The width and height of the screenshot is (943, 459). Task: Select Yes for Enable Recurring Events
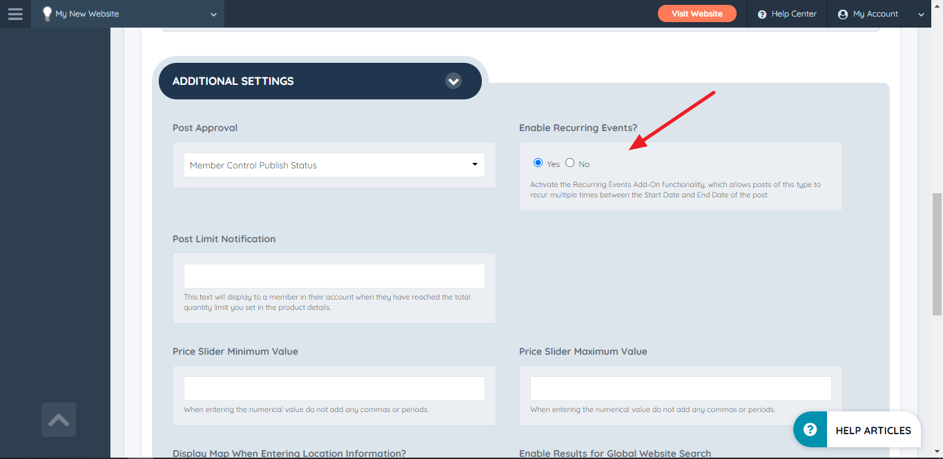pyautogui.click(x=538, y=163)
